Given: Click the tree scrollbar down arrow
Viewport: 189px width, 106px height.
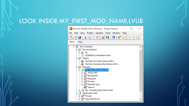Looking at the screenshot, I should (x=141, y=100).
